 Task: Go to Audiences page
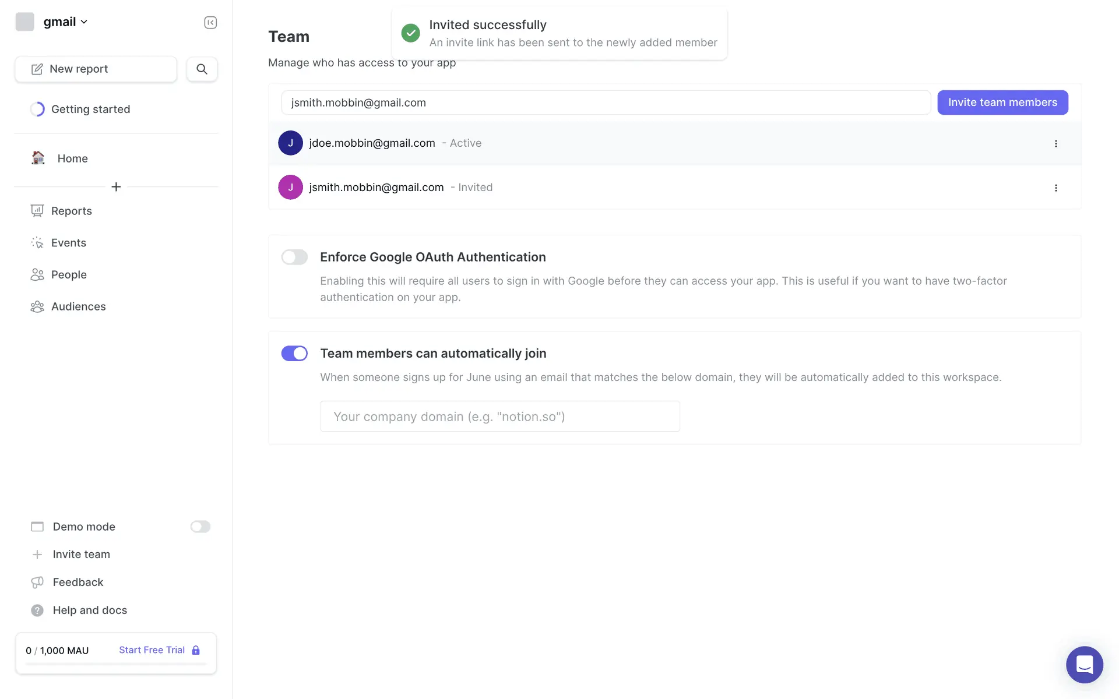[78, 306]
